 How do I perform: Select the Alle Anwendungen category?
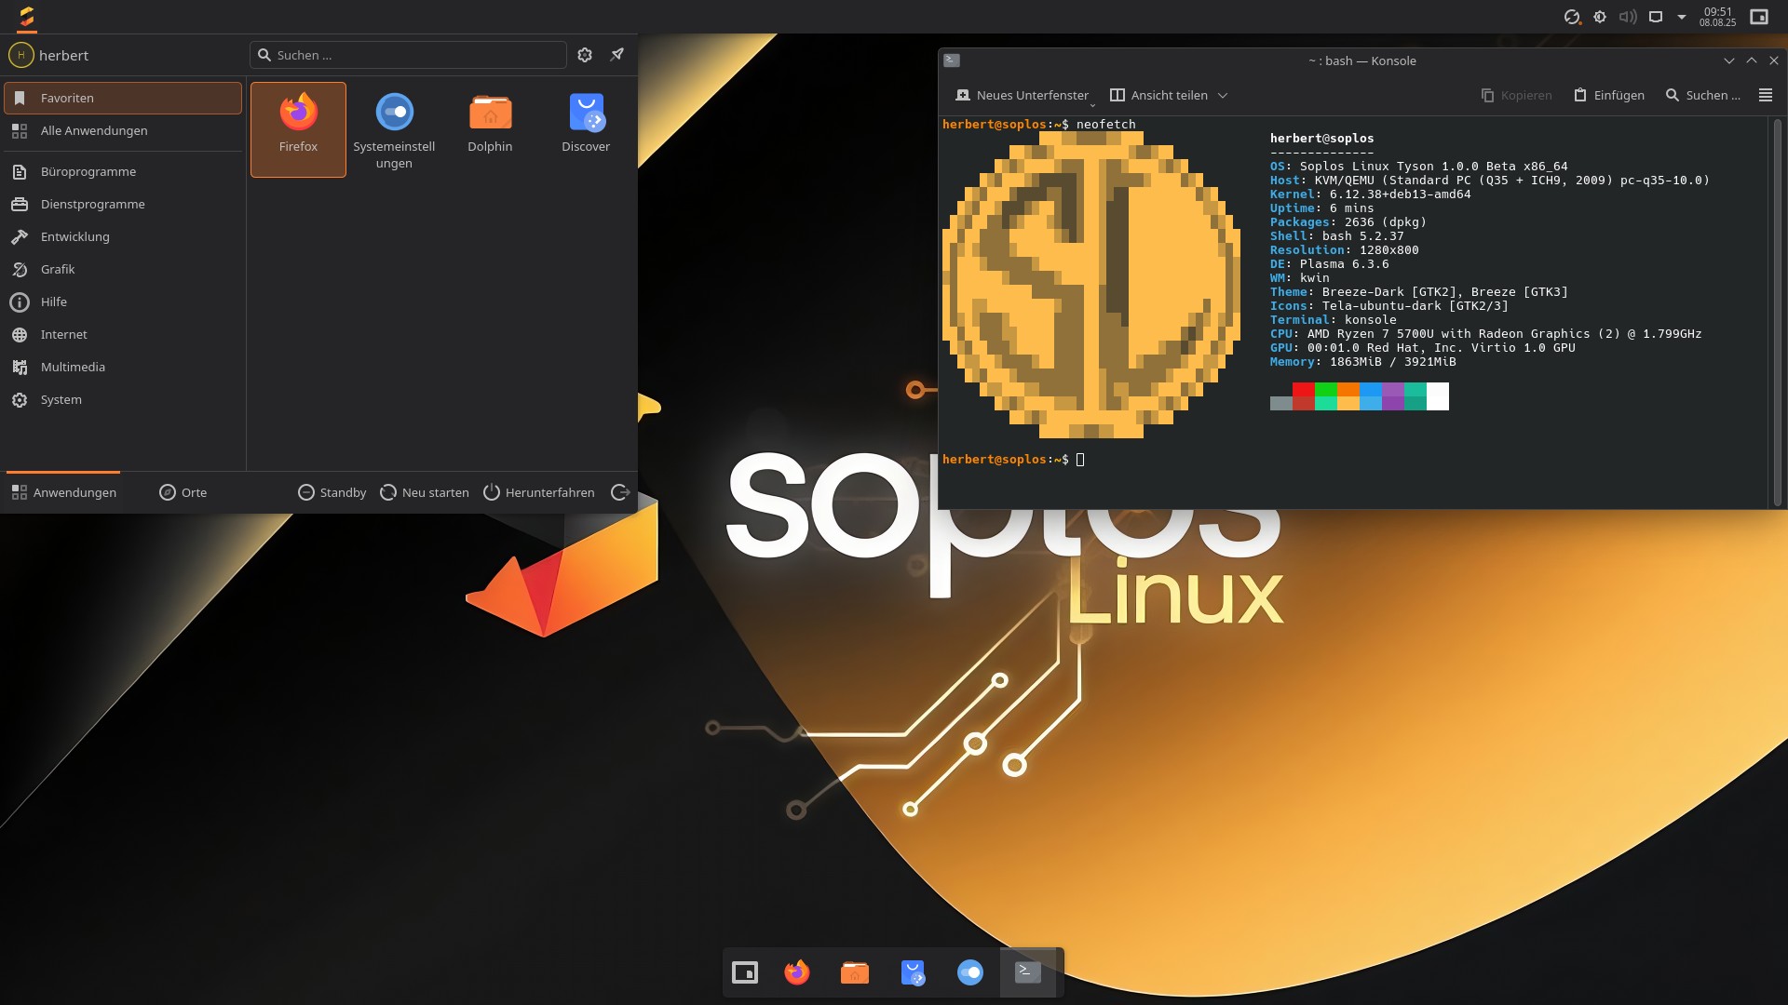coord(94,130)
